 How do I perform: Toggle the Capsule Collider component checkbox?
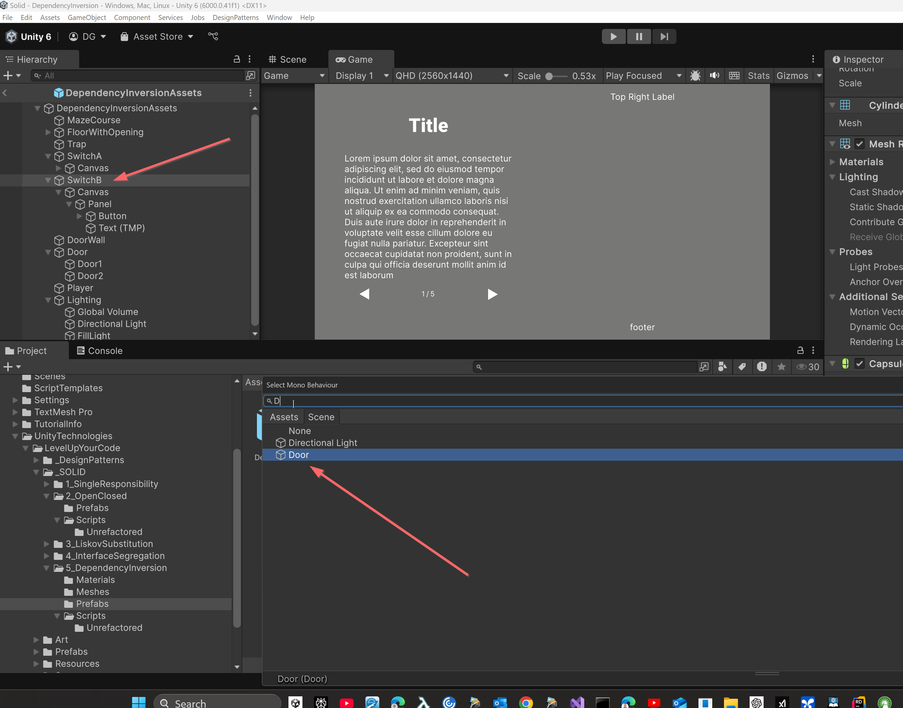point(859,363)
